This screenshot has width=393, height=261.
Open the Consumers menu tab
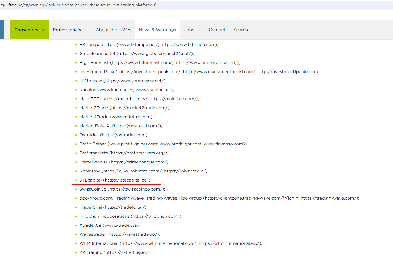coord(26,30)
